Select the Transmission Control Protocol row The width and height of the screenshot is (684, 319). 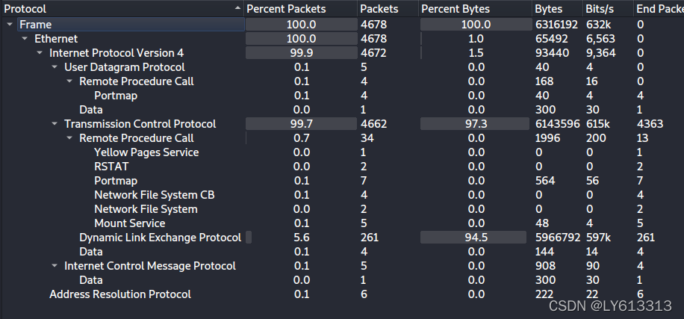tap(342, 124)
